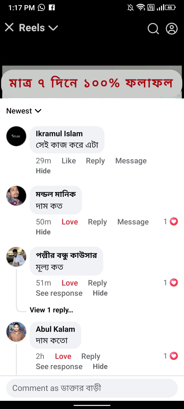Message মন্ডল মানিক from comment

coord(133,222)
